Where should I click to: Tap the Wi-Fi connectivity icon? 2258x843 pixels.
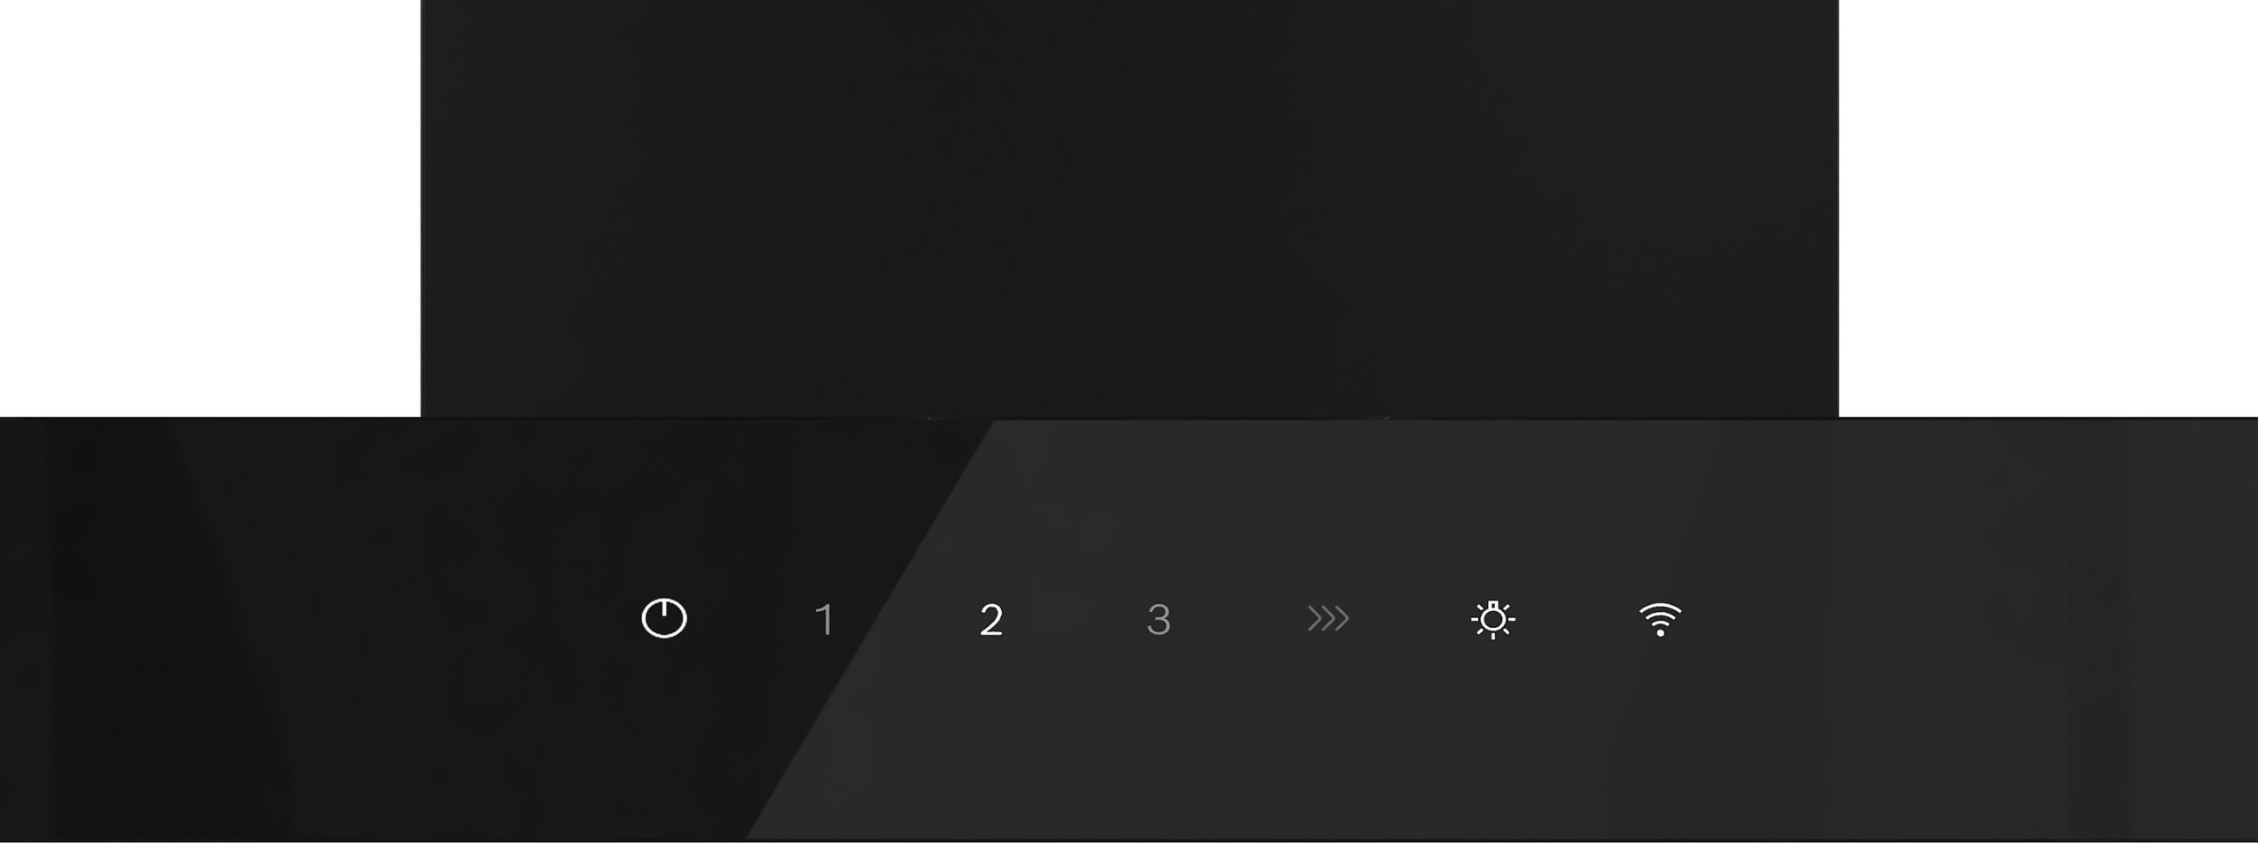tap(1660, 620)
